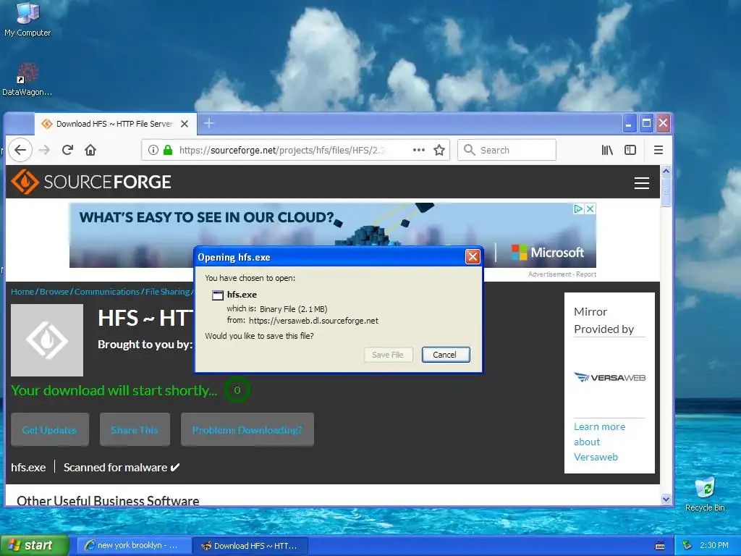The width and height of the screenshot is (741, 556).
Task: Minimize the Firefox window
Action: (629, 123)
